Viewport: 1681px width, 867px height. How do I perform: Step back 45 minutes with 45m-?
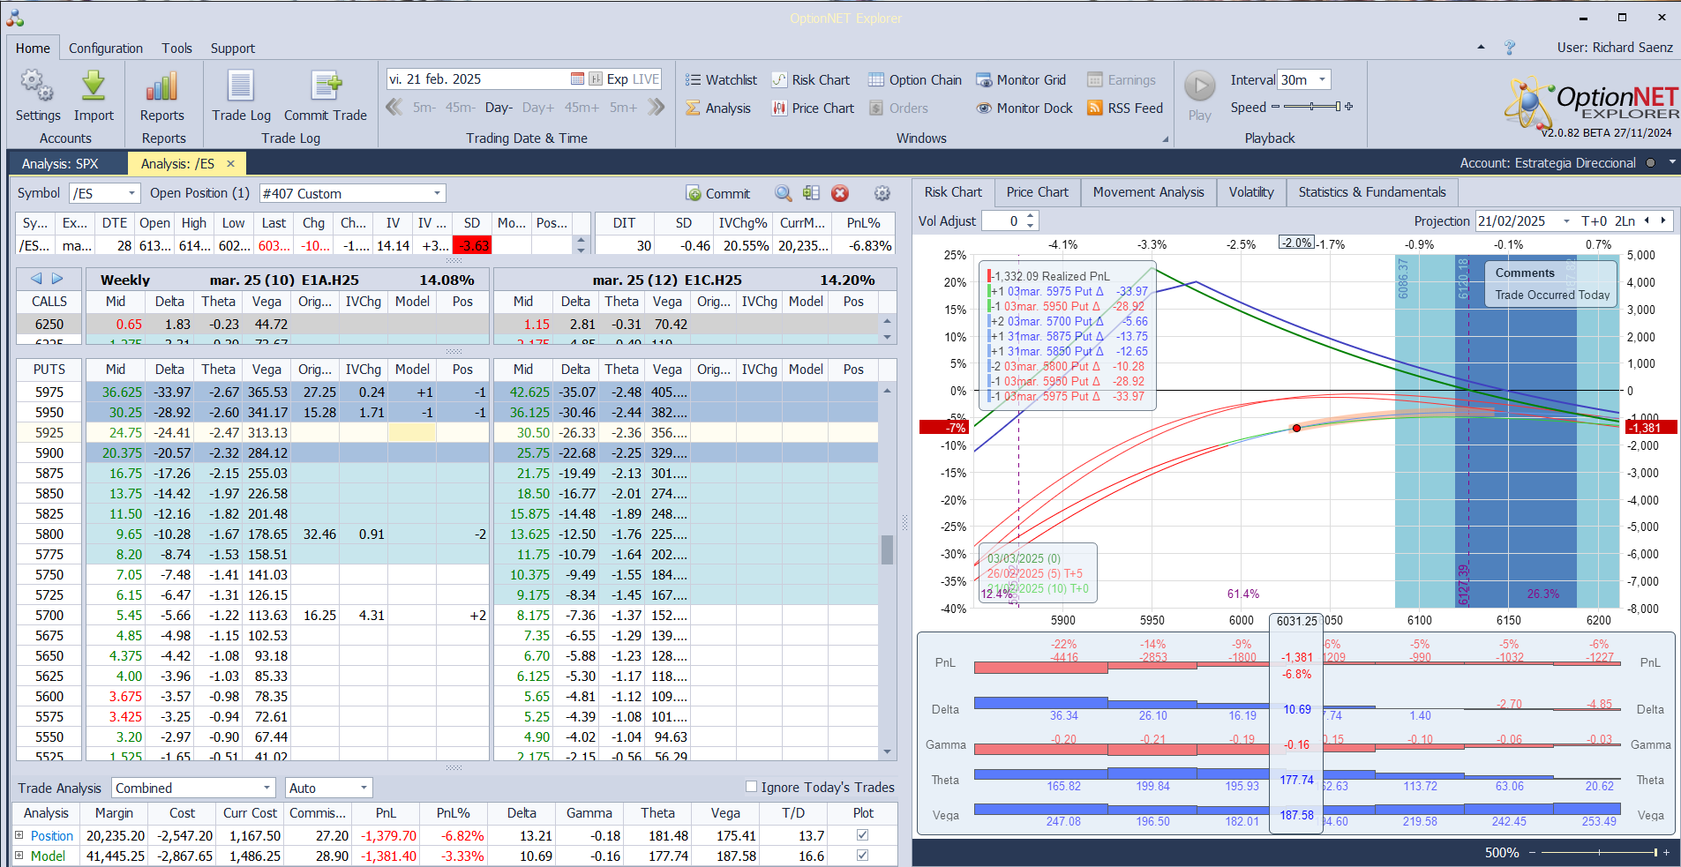[x=460, y=108]
